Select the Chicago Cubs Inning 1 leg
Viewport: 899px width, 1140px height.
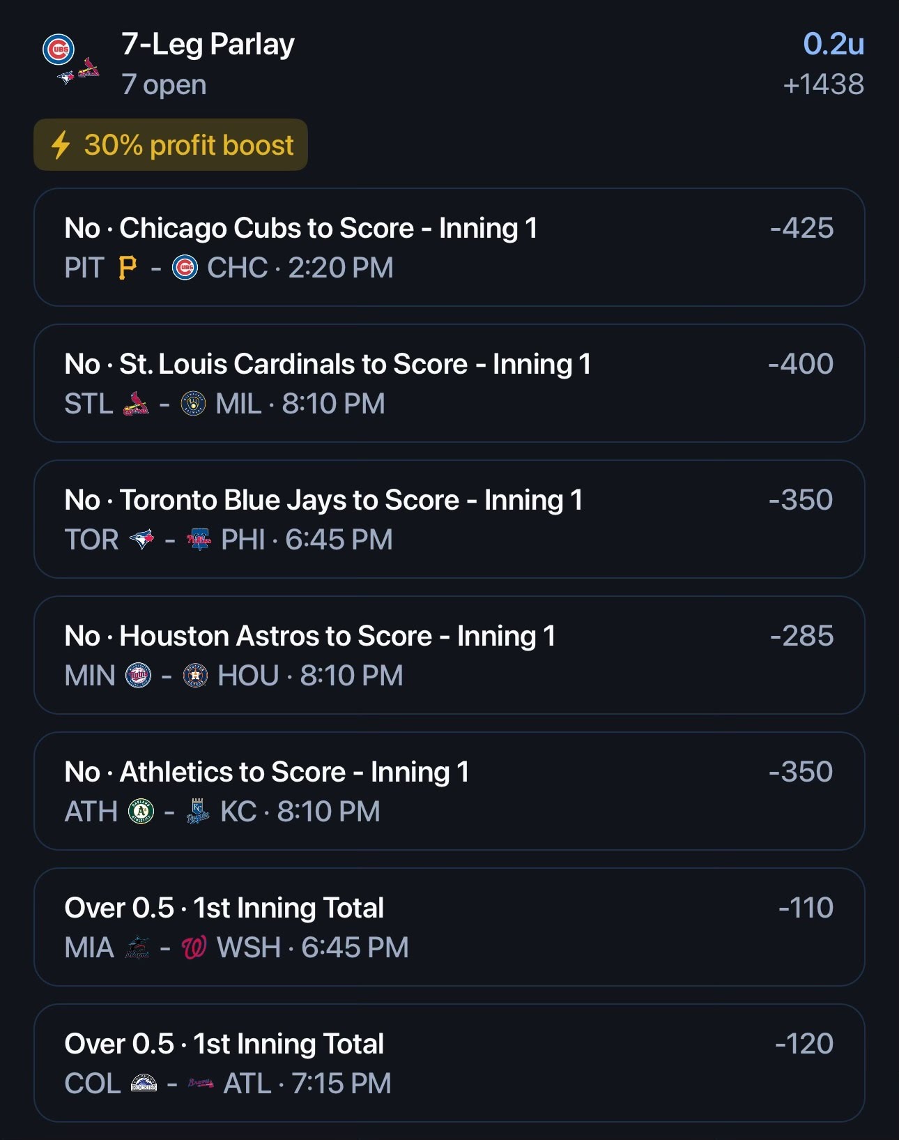(x=449, y=247)
